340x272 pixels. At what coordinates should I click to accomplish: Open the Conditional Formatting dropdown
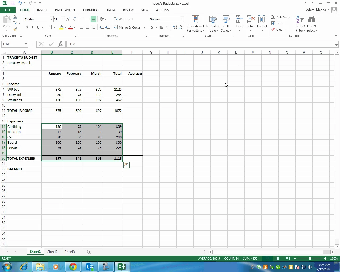click(x=195, y=24)
